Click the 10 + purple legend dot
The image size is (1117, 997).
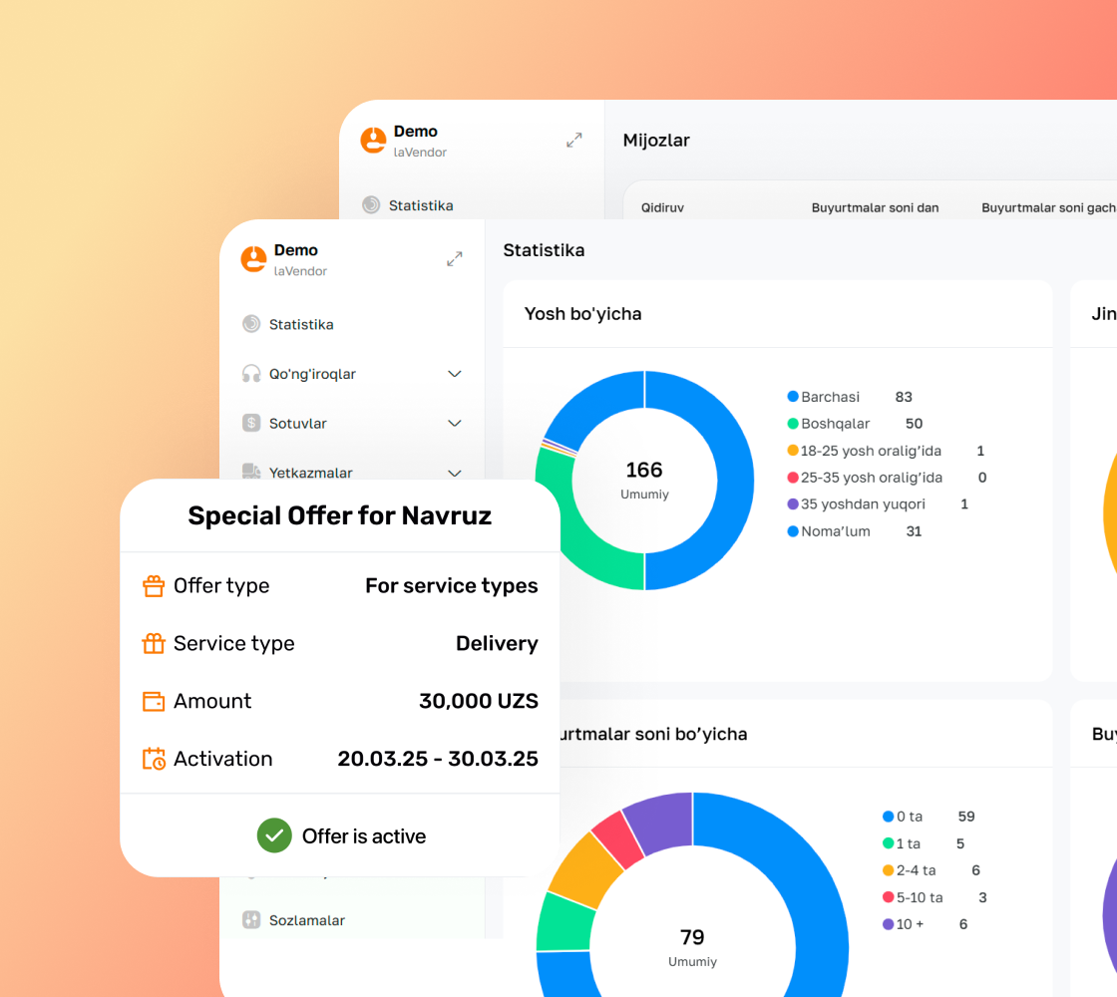point(888,924)
